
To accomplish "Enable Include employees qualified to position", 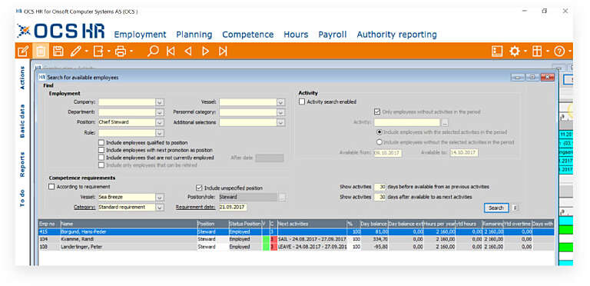I will [101, 143].
